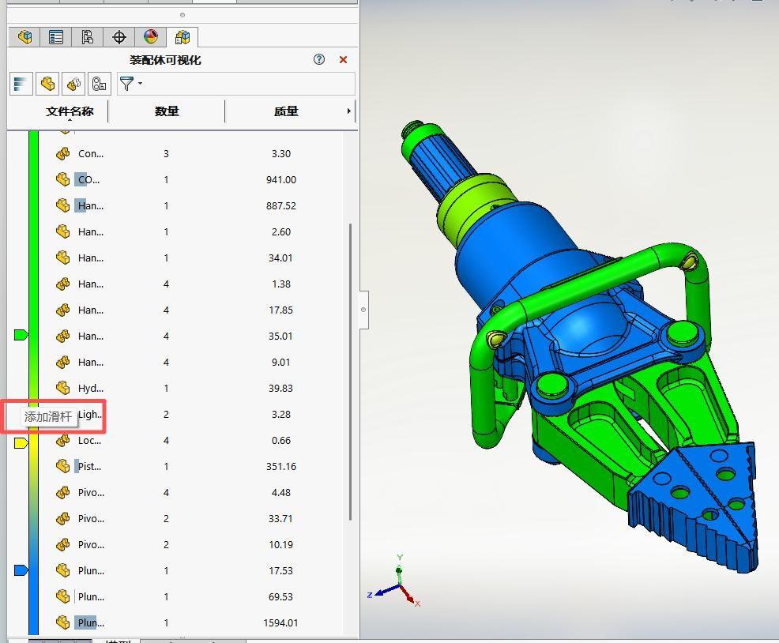
Task: Click into the filter text field
Action: pos(248,84)
